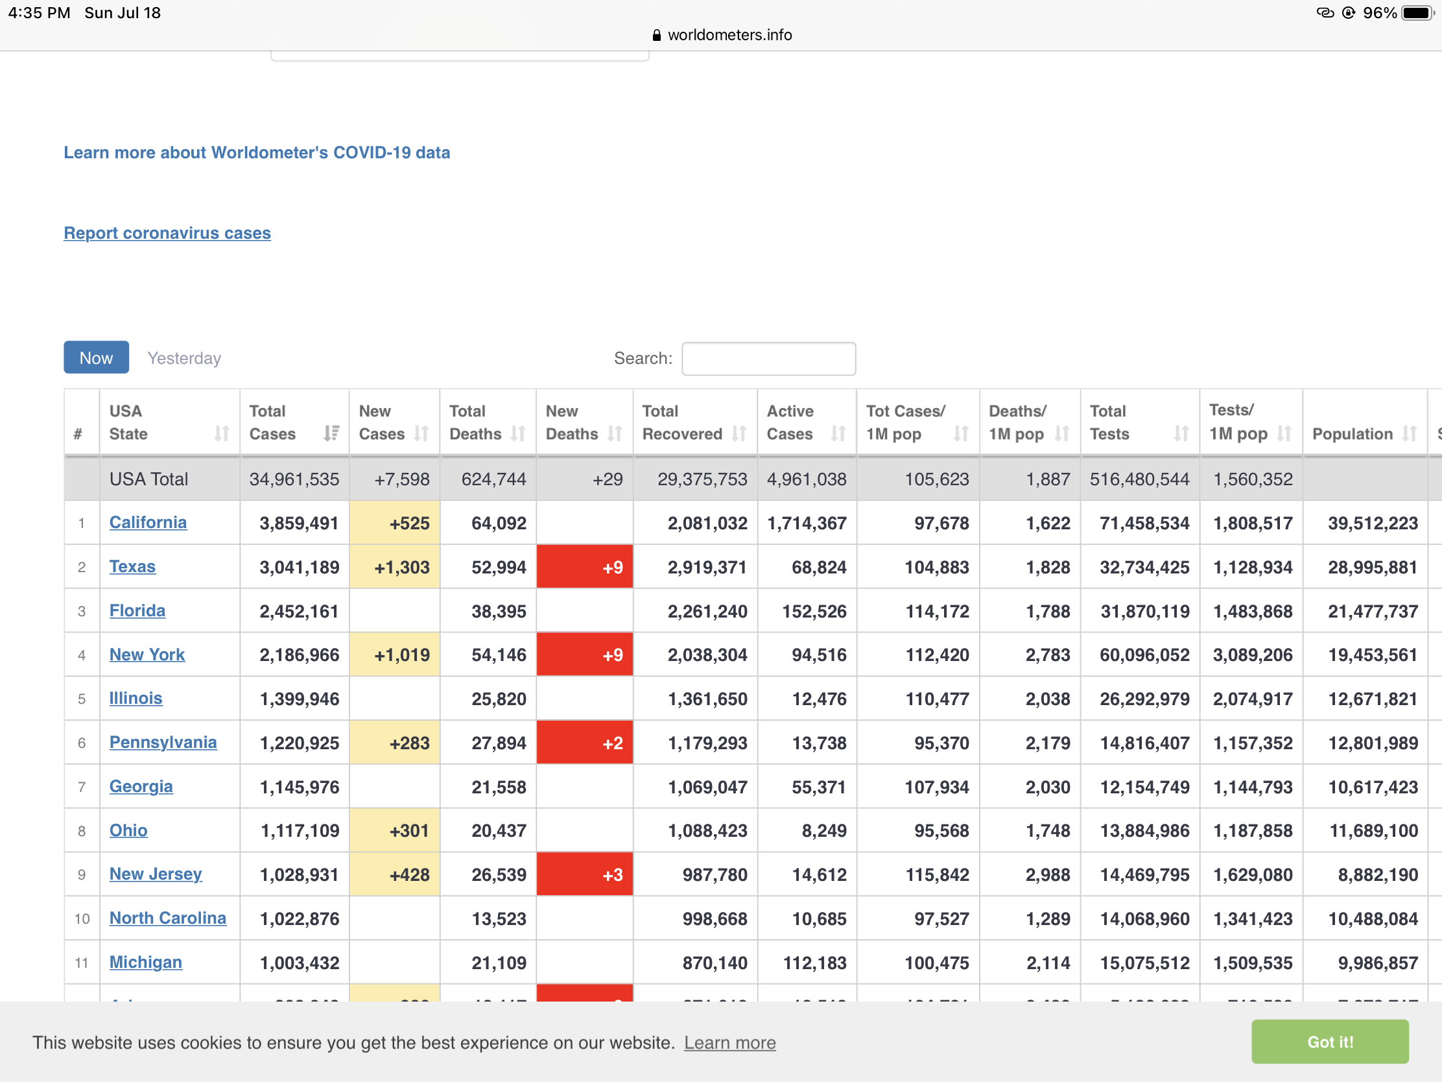
Task: Tap the battery icon in status bar
Action: tap(1419, 13)
